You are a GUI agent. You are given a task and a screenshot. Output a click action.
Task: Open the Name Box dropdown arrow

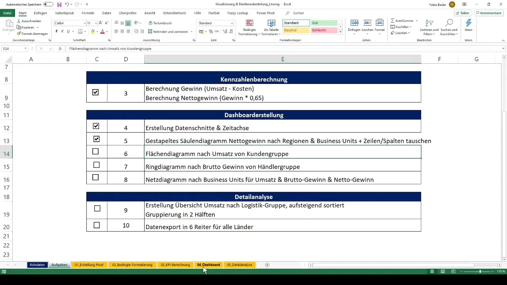point(25,49)
